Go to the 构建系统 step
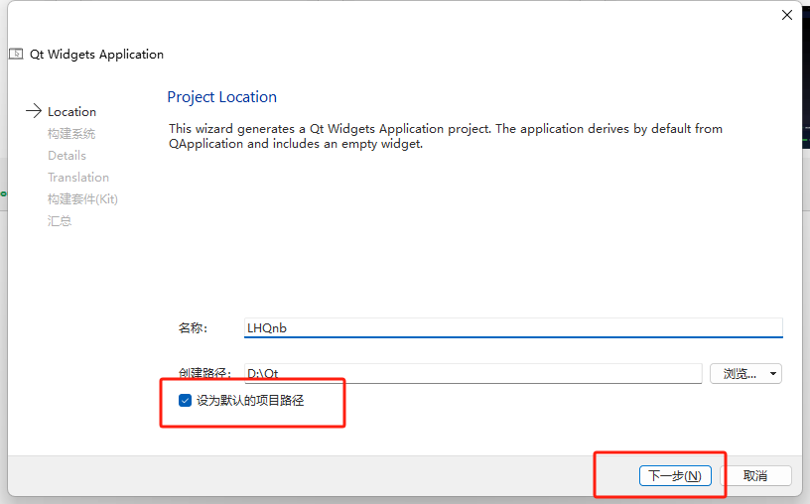810x504 pixels. tap(71, 134)
